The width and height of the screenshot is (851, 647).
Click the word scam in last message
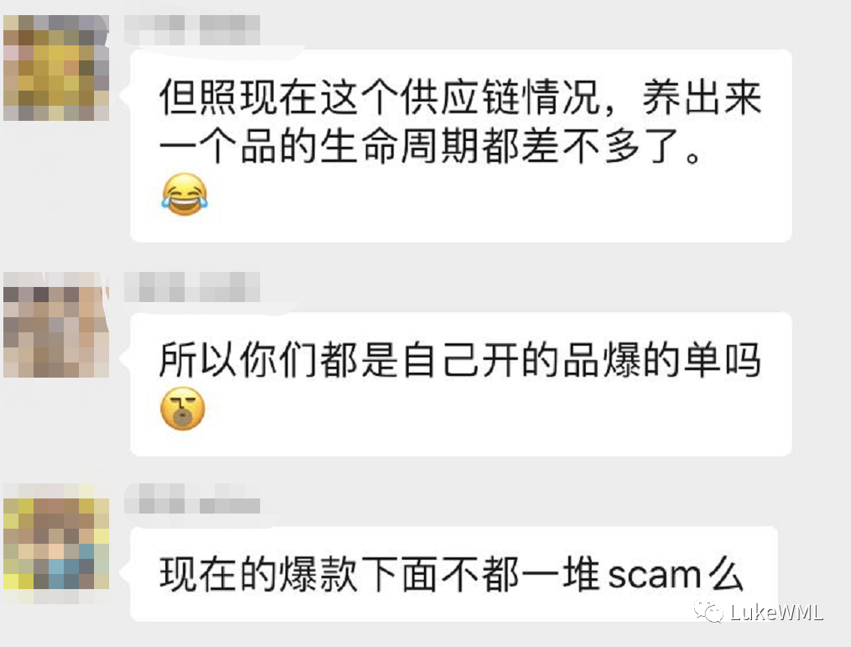(655, 576)
